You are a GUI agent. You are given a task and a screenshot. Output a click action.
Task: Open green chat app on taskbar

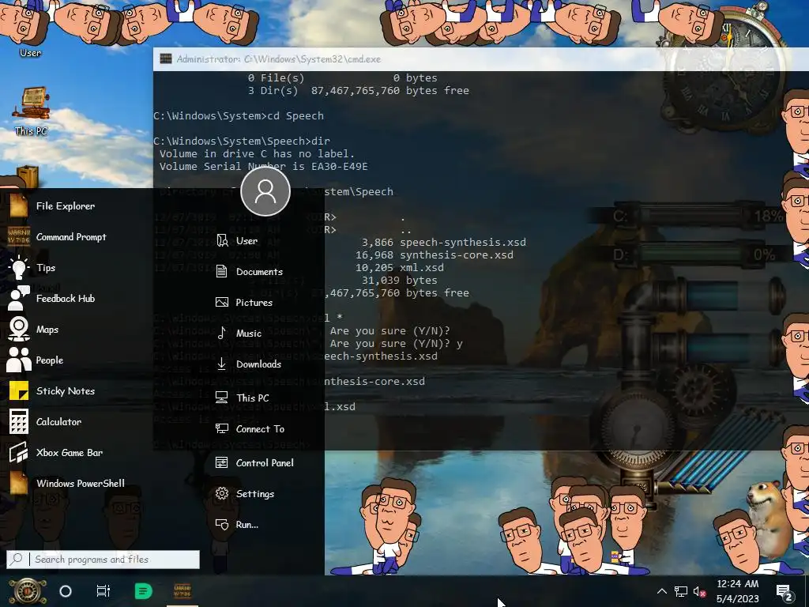tap(144, 591)
